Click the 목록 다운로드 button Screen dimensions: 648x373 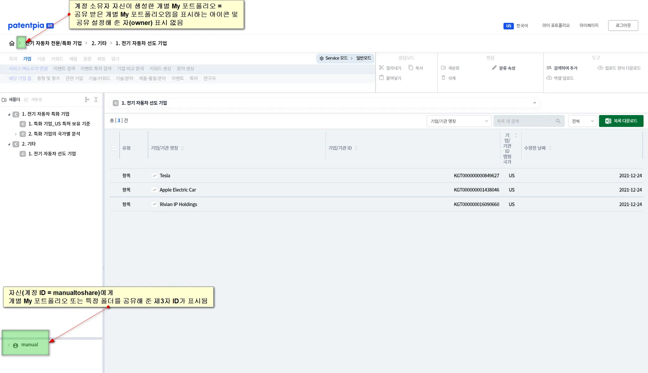[x=621, y=121]
